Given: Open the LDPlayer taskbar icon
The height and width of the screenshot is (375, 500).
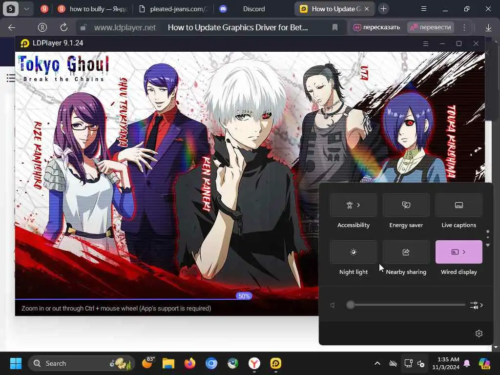Looking at the screenshot, I should click(x=275, y=363).
